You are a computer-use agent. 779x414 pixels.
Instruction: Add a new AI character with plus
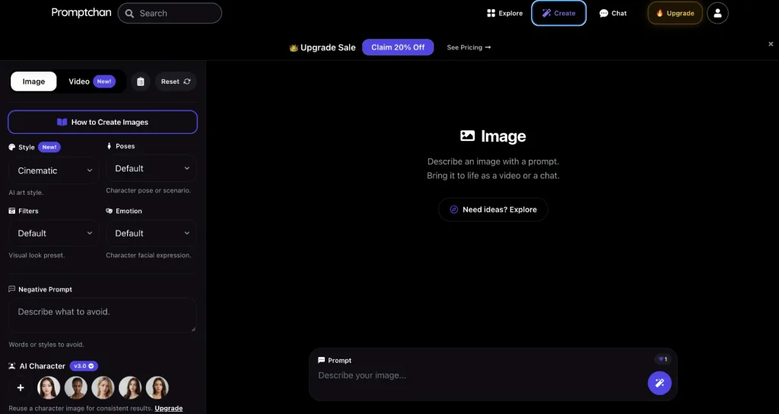point(21,387)
